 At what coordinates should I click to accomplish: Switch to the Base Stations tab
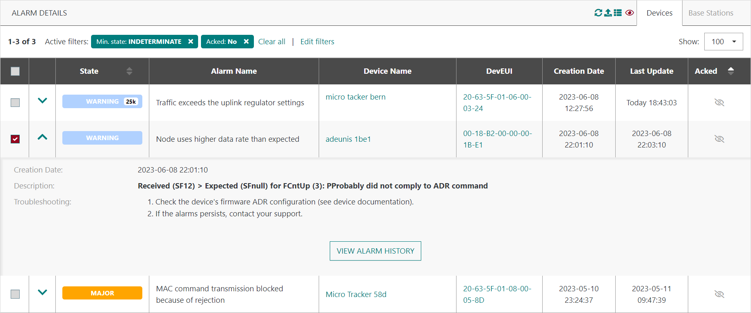pyautogui.click(x=710, y=13)
